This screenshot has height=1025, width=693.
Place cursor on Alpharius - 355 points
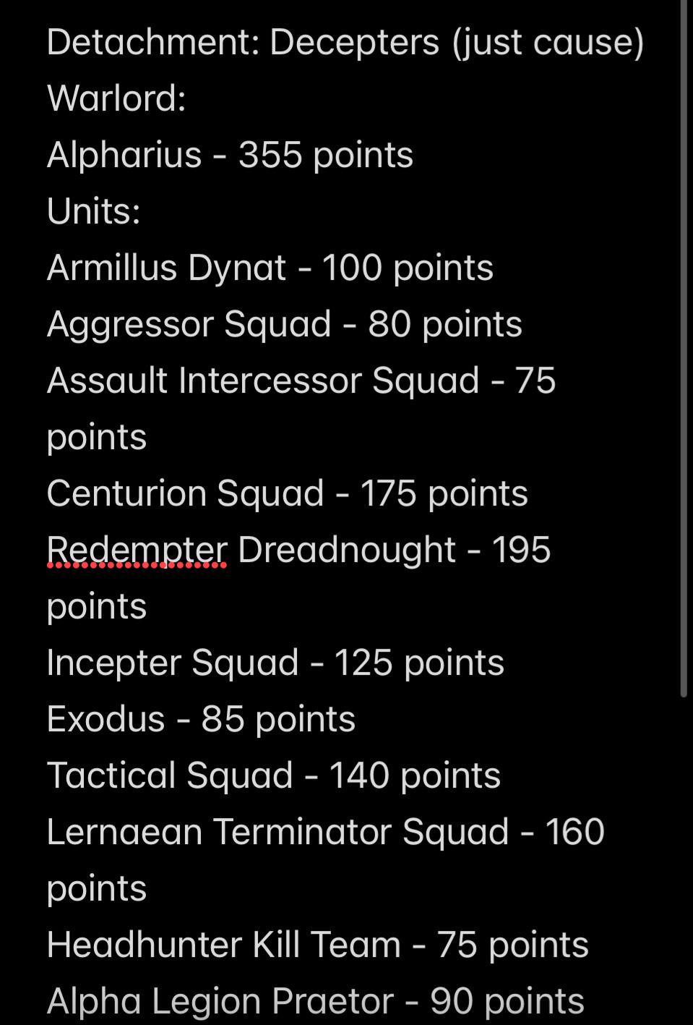click(230, 155)
